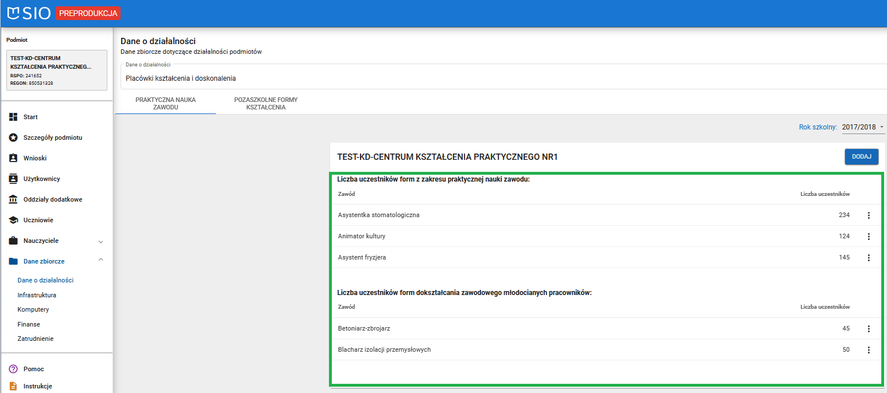Select the TEST-KD-CENTRUM podmiot card
This screenshot has height=393, width=887.
pyautogui.click(x=56, y=70)
